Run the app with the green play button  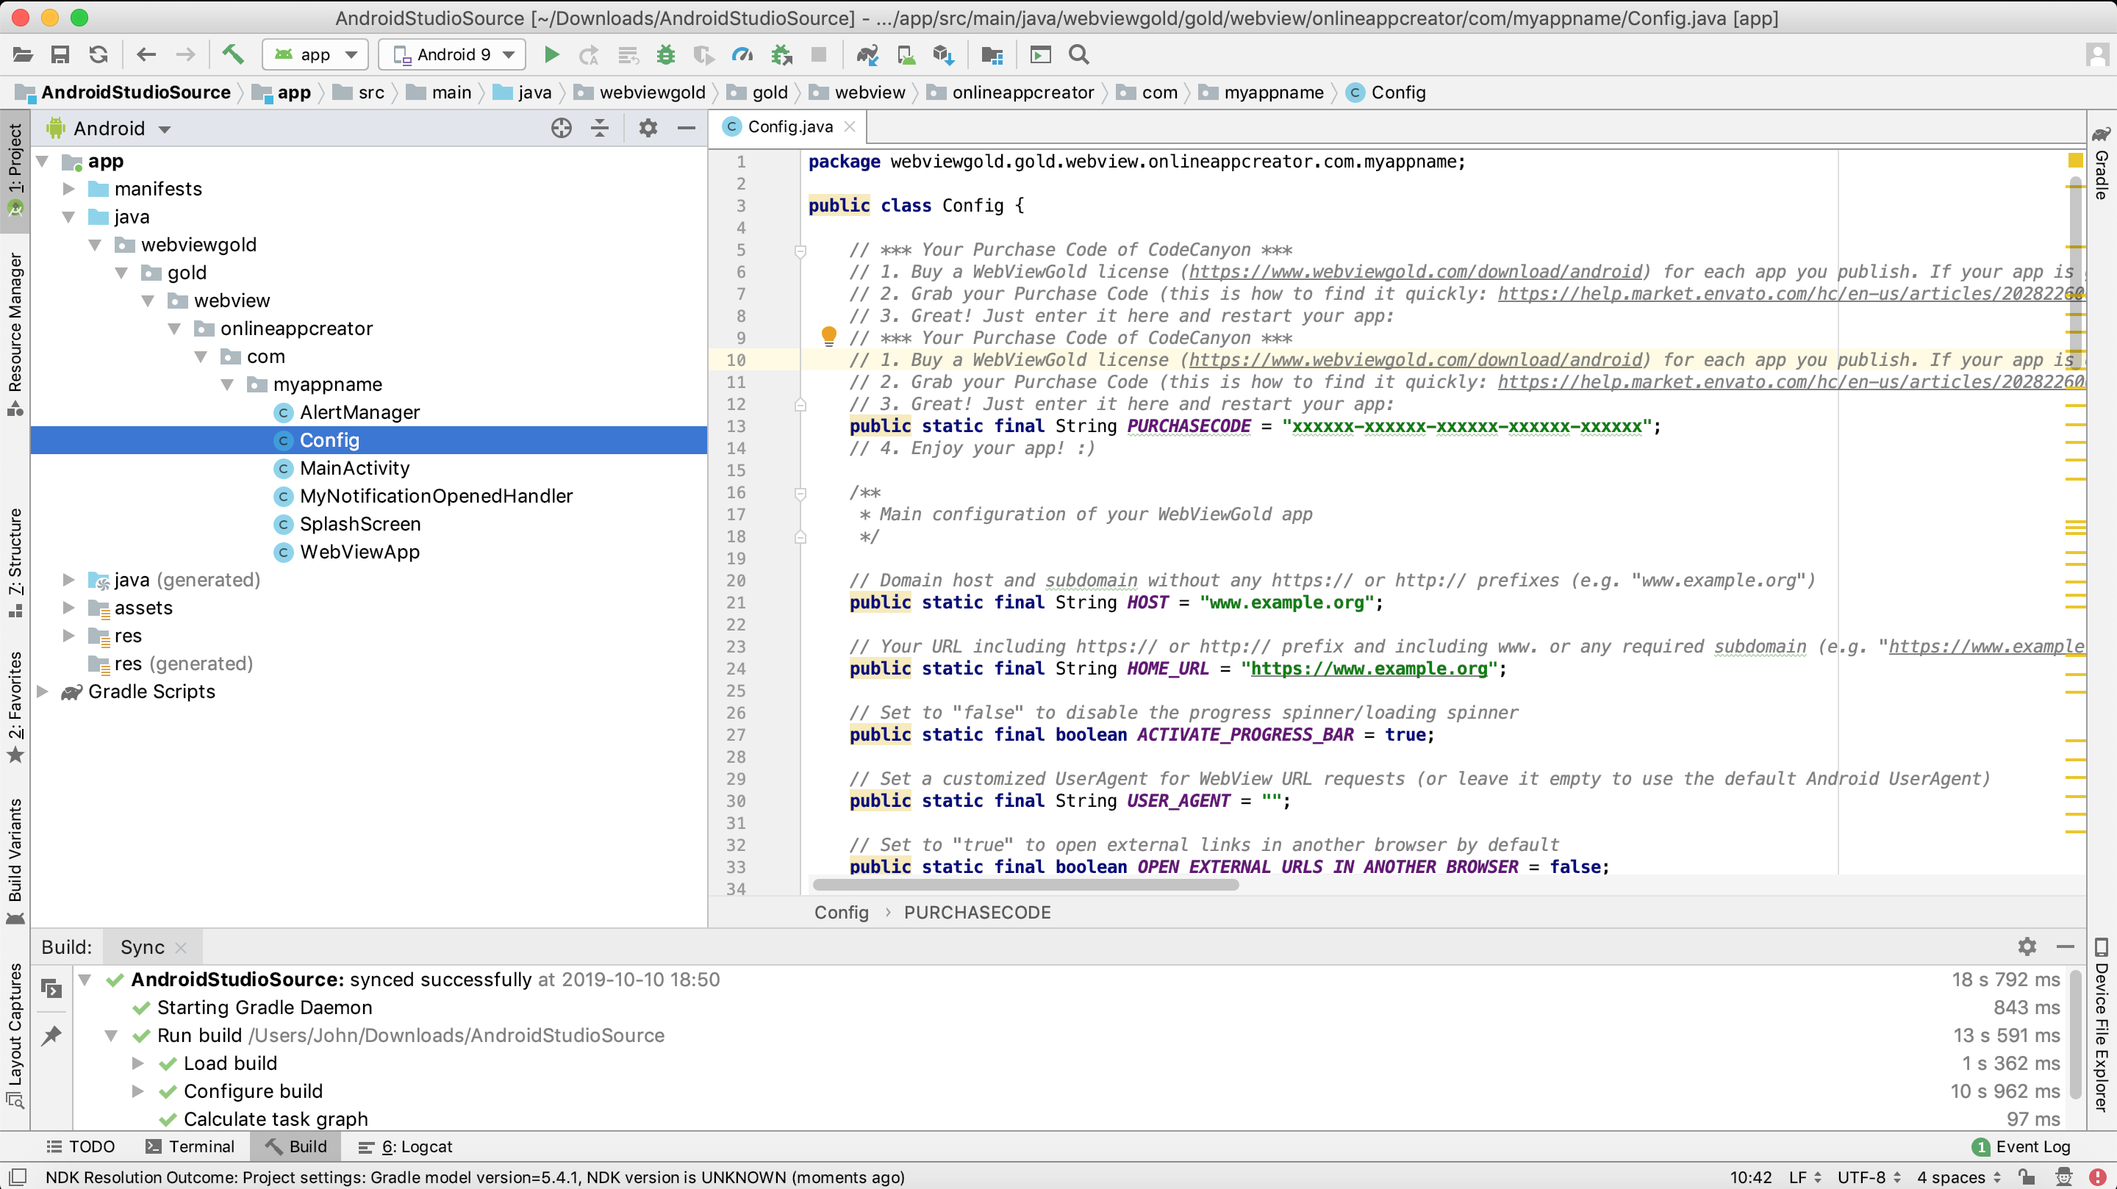(x=551, y=55)
